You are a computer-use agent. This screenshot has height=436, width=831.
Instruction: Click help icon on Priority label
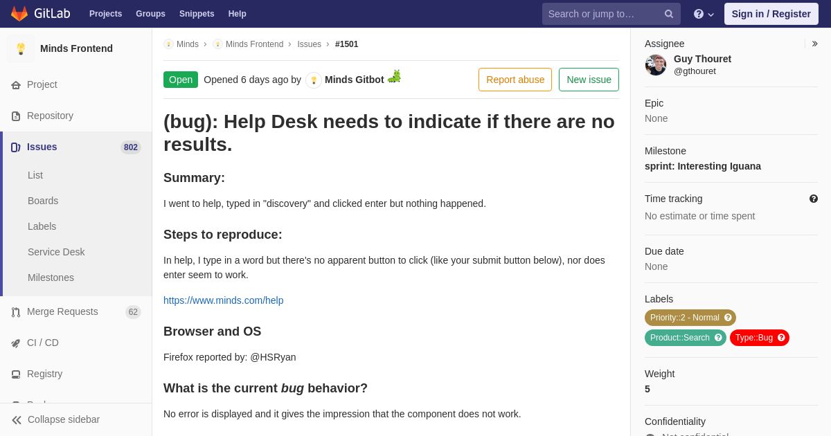728,318
